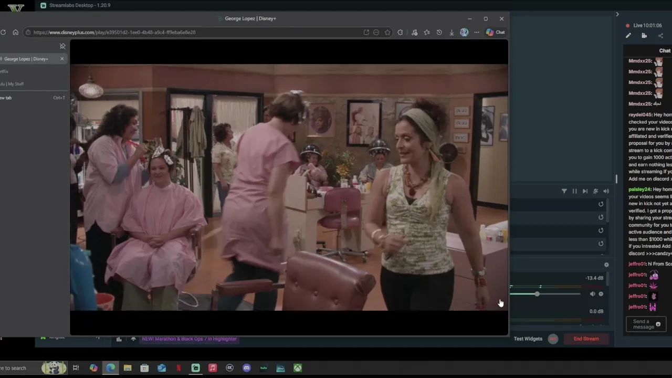Open the camera icon under Live timer
The image size is (672, 378).
644,36
